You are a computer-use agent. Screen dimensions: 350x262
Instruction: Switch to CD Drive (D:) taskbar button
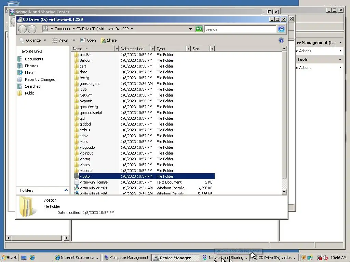point(274,258)
